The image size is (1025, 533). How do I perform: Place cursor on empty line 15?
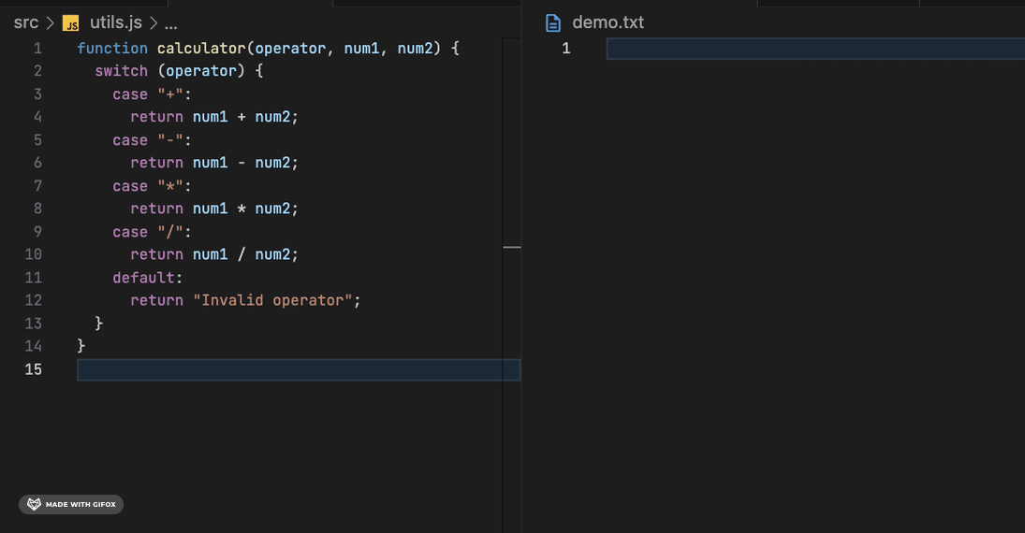point(299,369)
